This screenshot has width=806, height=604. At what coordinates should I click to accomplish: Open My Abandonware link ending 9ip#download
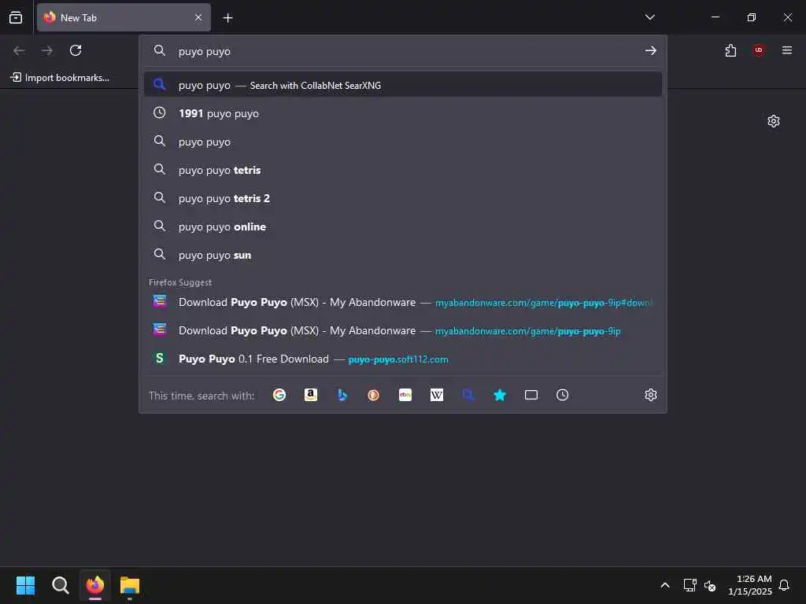pos(402,302)
